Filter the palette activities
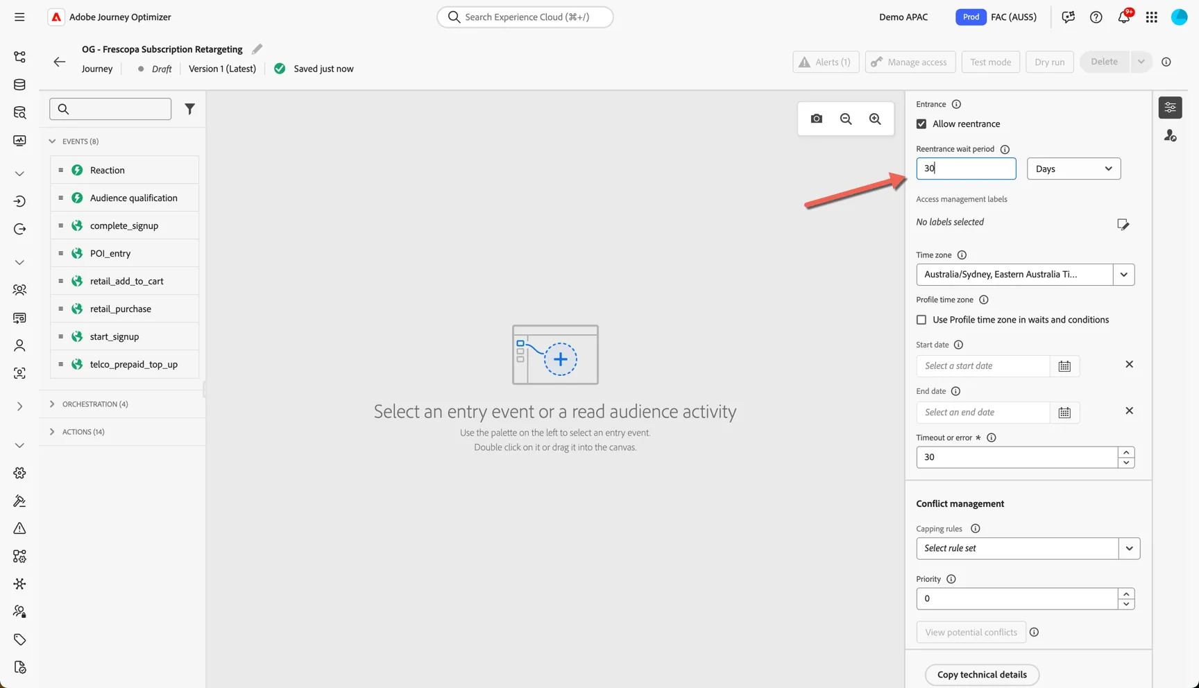This screenshot has width=1199, height=688. [189, 109]
